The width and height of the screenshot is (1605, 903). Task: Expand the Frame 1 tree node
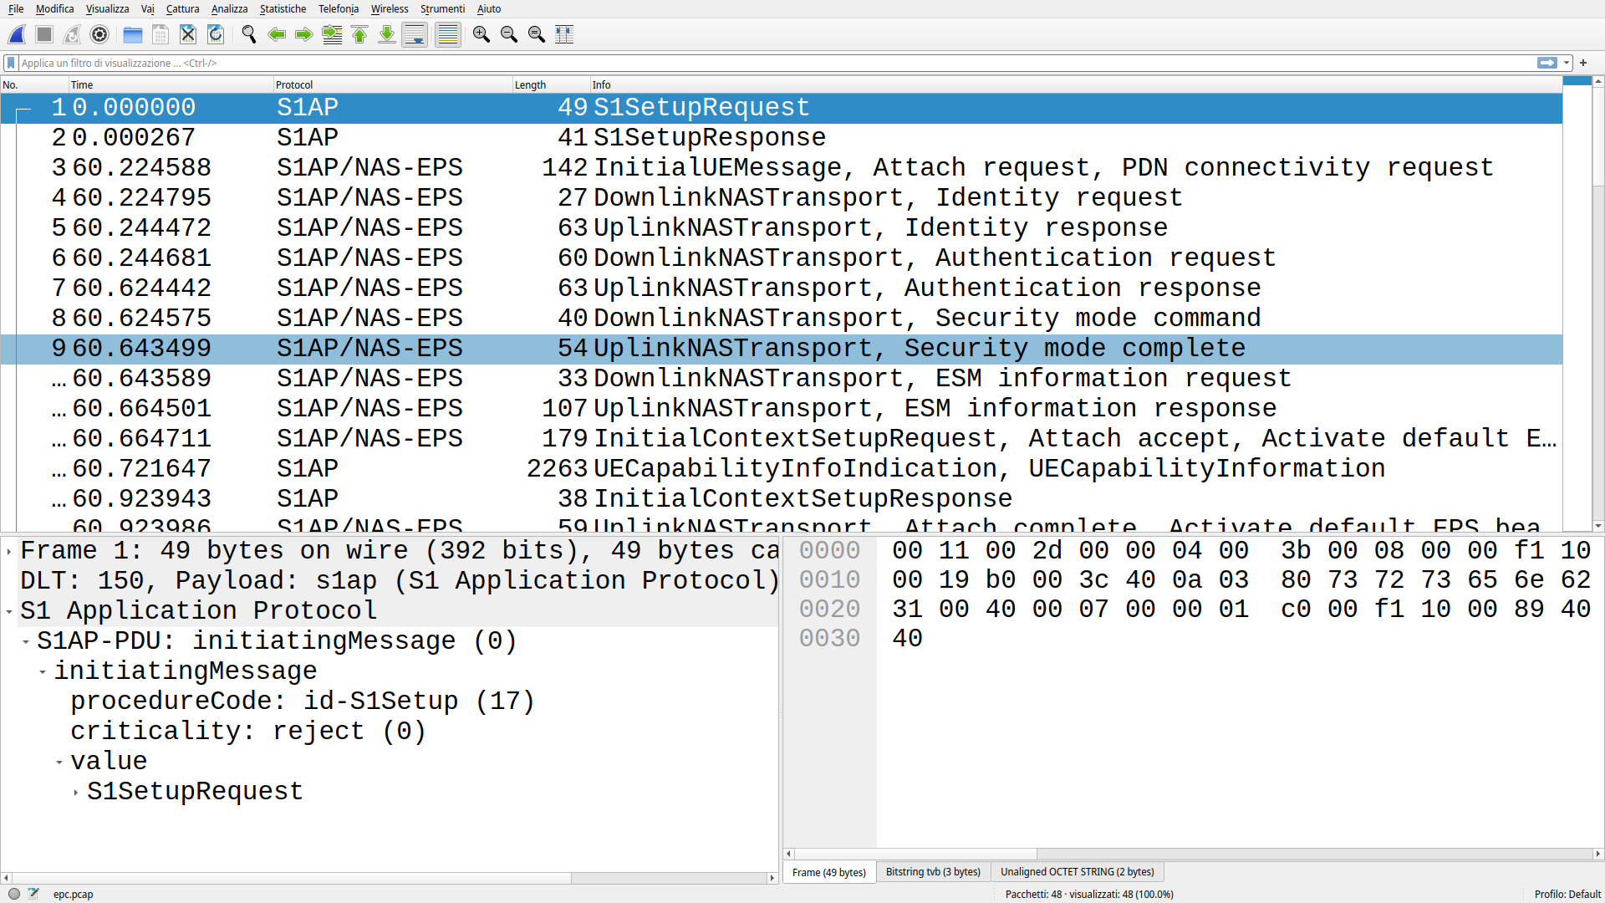[x=9, y=551]
